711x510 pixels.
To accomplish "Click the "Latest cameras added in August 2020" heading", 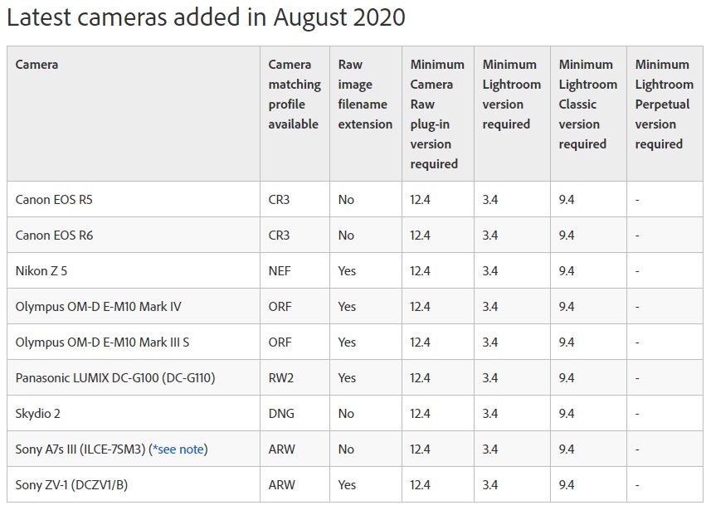I will coord(206,17).
